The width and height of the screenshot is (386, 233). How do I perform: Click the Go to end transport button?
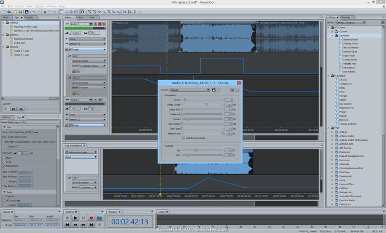[x=91, y=225]
